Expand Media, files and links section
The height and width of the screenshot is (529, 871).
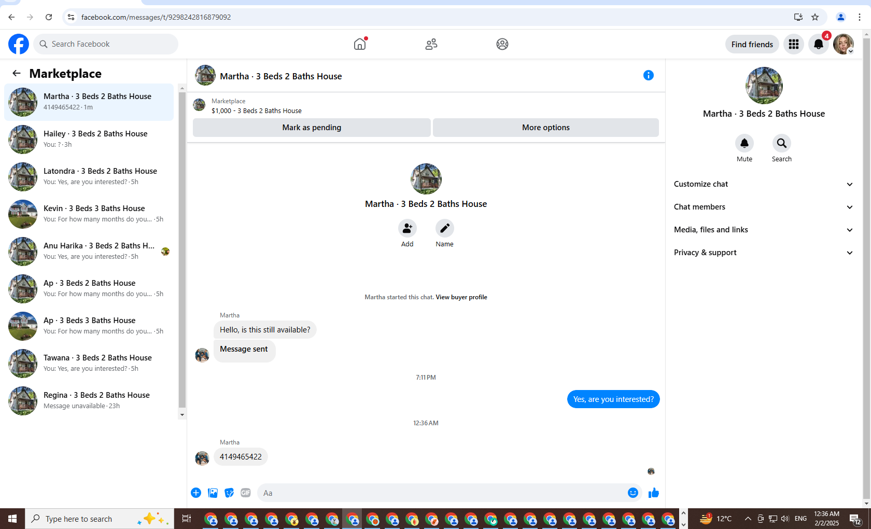point(764,230)
